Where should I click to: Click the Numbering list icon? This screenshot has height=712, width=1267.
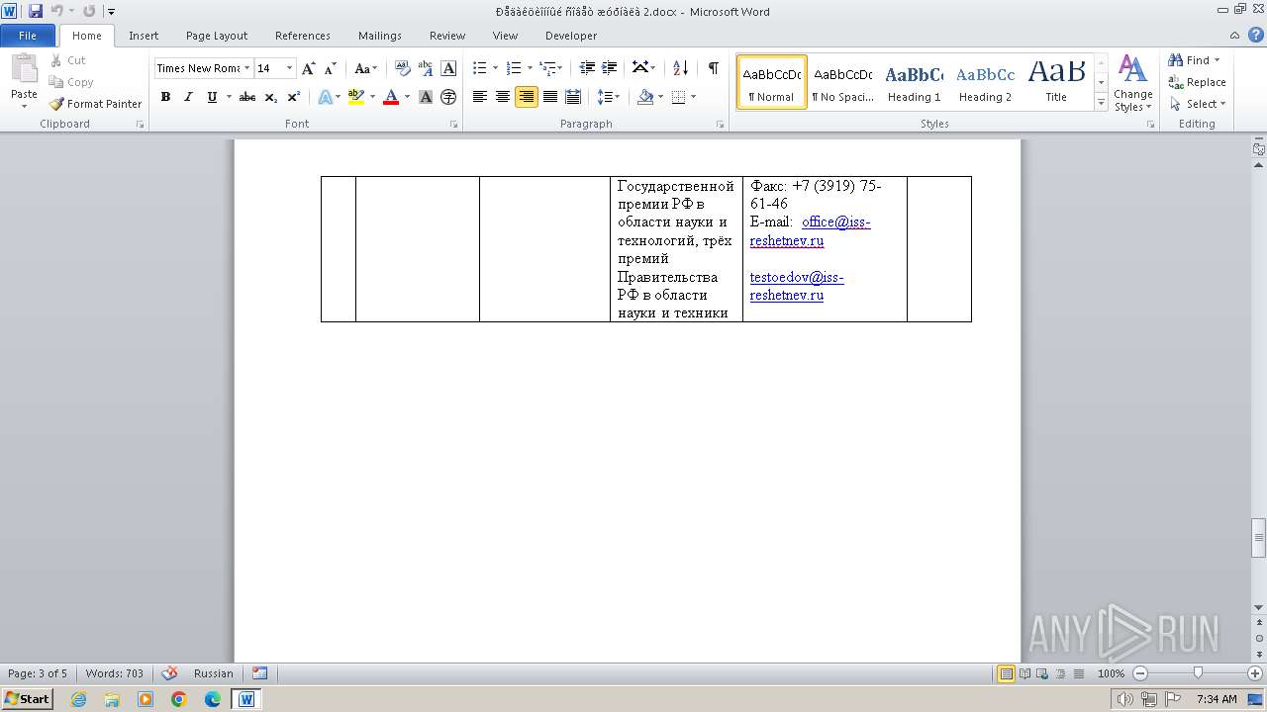513,68
